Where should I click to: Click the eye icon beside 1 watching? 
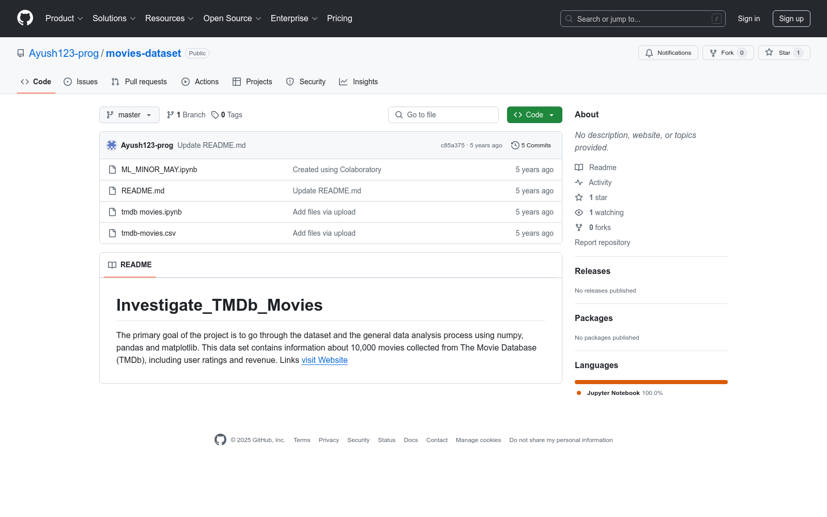(579, 212)
